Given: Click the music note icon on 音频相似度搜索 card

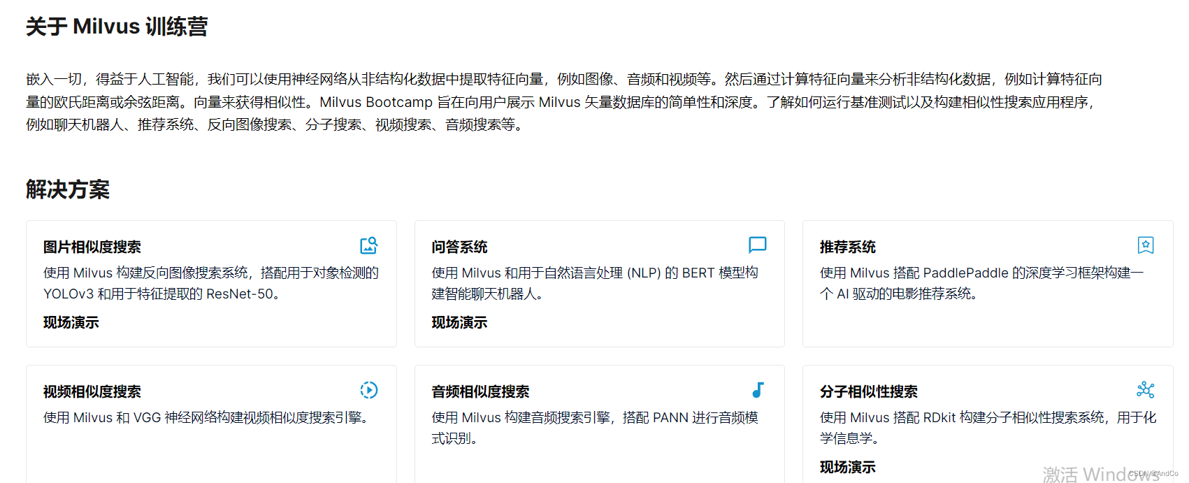Looking at the screenshot, I should click(758, 390).
